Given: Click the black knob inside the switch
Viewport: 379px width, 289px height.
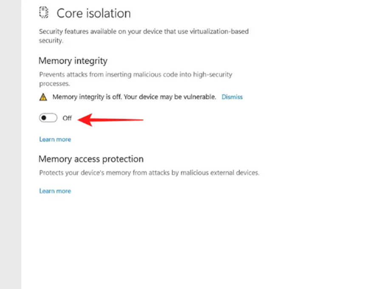Looking at the screenshot, I should point(44,118).
